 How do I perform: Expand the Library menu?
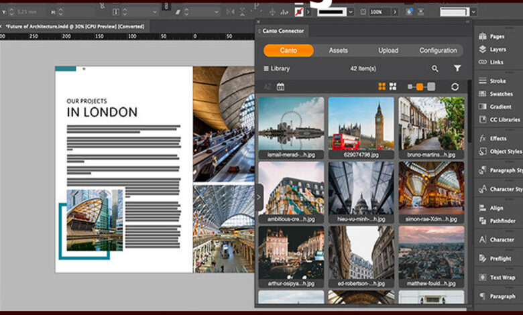(x=276, y=68)
